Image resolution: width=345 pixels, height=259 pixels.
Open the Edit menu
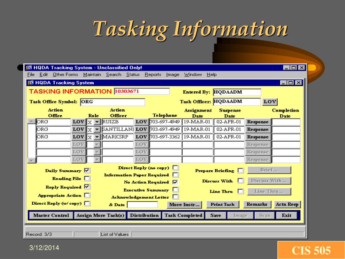[43, 75]
